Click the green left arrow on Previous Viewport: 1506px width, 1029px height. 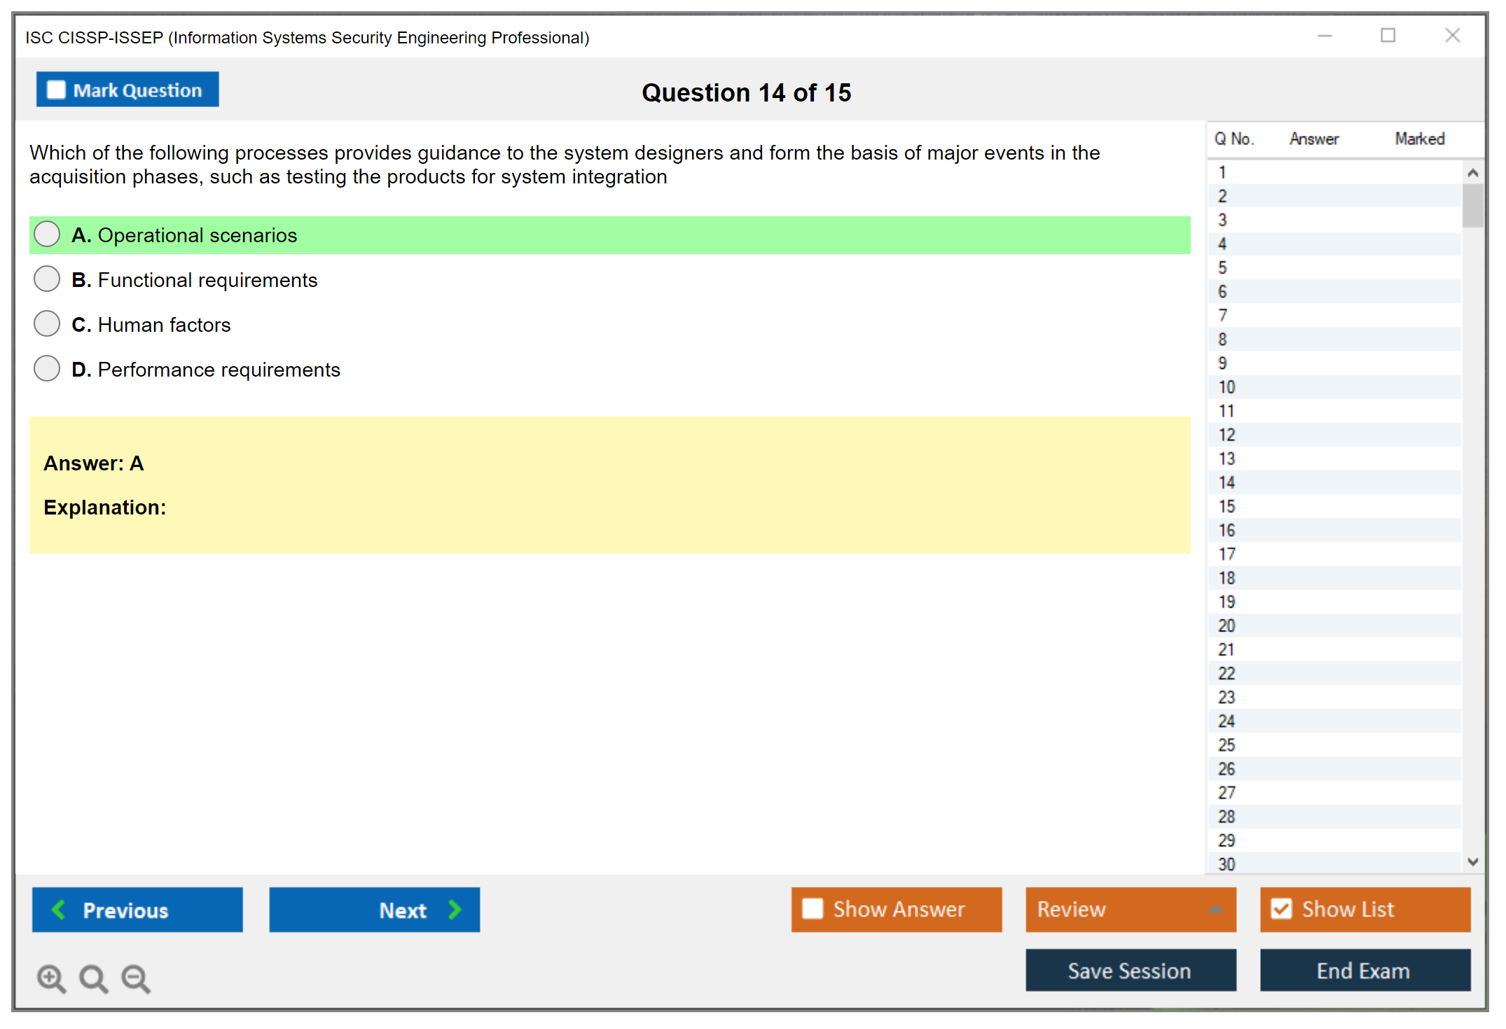[x=59, y=909]
